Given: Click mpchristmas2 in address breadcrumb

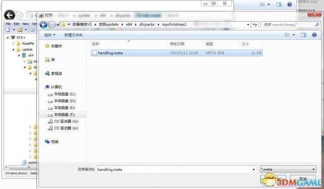Looking at the screenshot, I should pyautogui.click(x=174, y=24).
